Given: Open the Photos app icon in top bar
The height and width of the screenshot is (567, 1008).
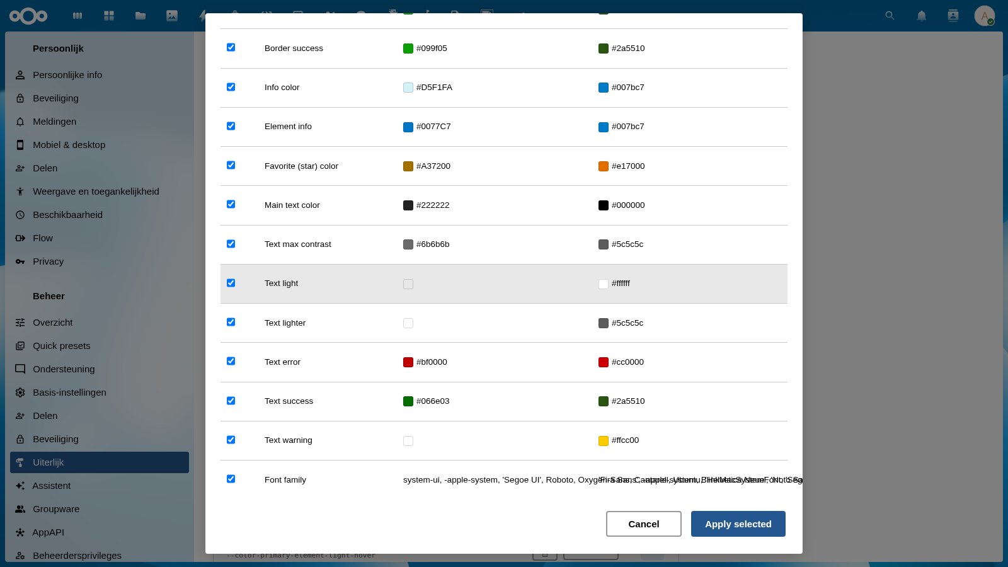Looking at the screenshot, I should click(172, 16).
